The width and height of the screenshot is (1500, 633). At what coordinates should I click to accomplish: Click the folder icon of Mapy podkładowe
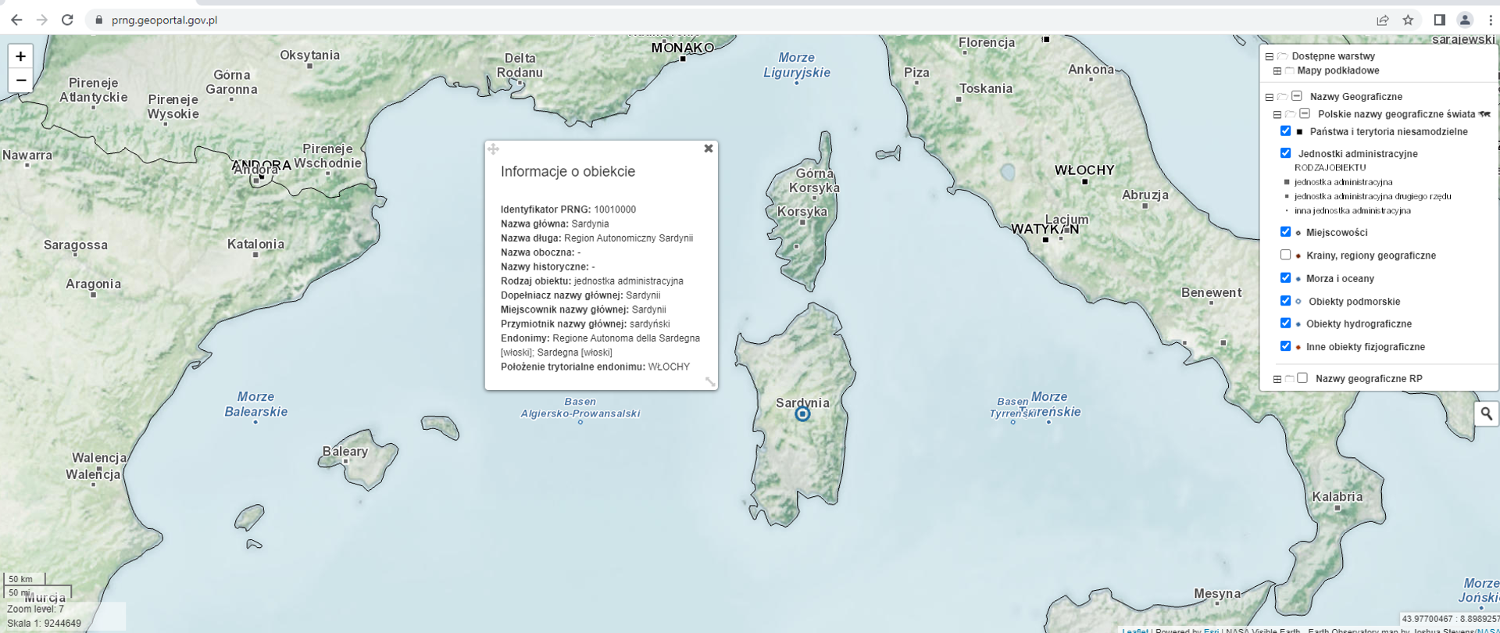pyautogui.click(x=1289, y=71)
